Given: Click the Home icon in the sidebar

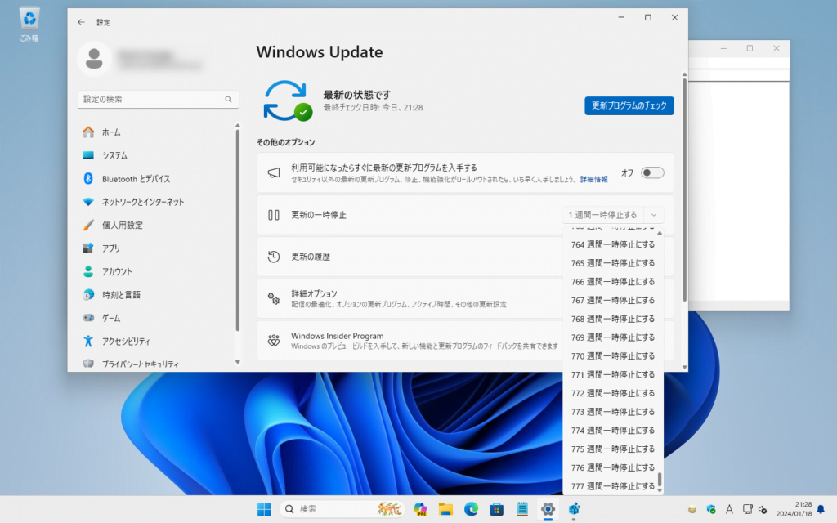Looking at the screenshot, I should [88, 132].
